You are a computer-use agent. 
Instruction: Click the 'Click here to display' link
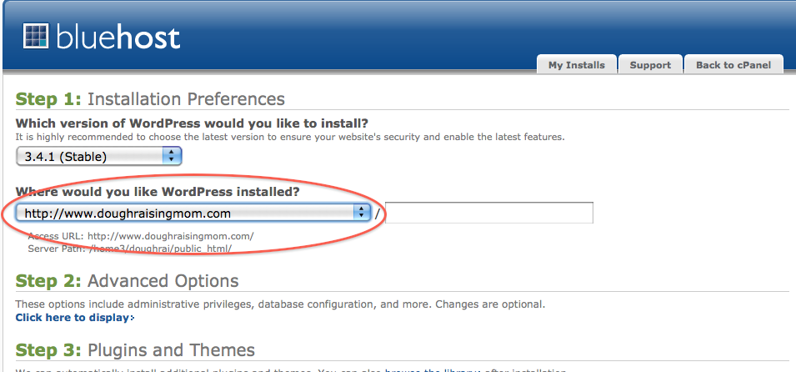tap(72, 318)
